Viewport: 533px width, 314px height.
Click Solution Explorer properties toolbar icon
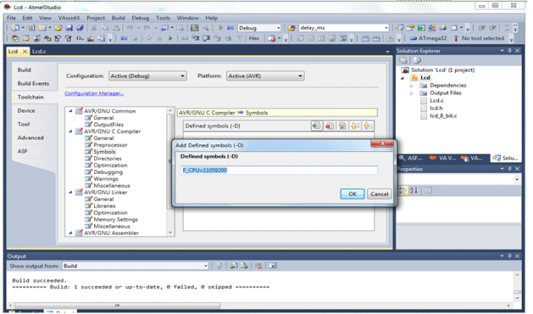(403, 61)
